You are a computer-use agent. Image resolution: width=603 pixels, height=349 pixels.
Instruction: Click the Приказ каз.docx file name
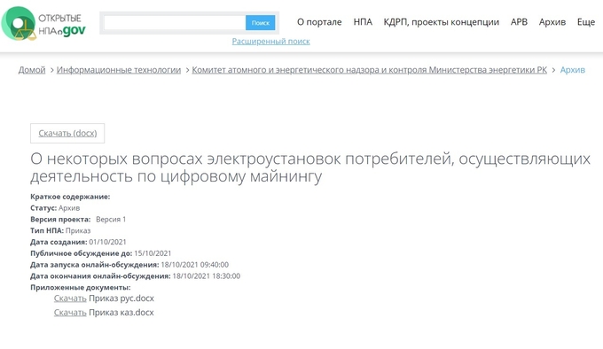[121, 313]
